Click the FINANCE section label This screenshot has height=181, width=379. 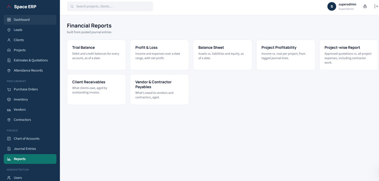12,130
